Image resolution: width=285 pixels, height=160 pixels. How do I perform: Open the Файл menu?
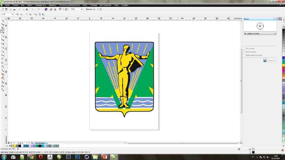click(7, 5)
